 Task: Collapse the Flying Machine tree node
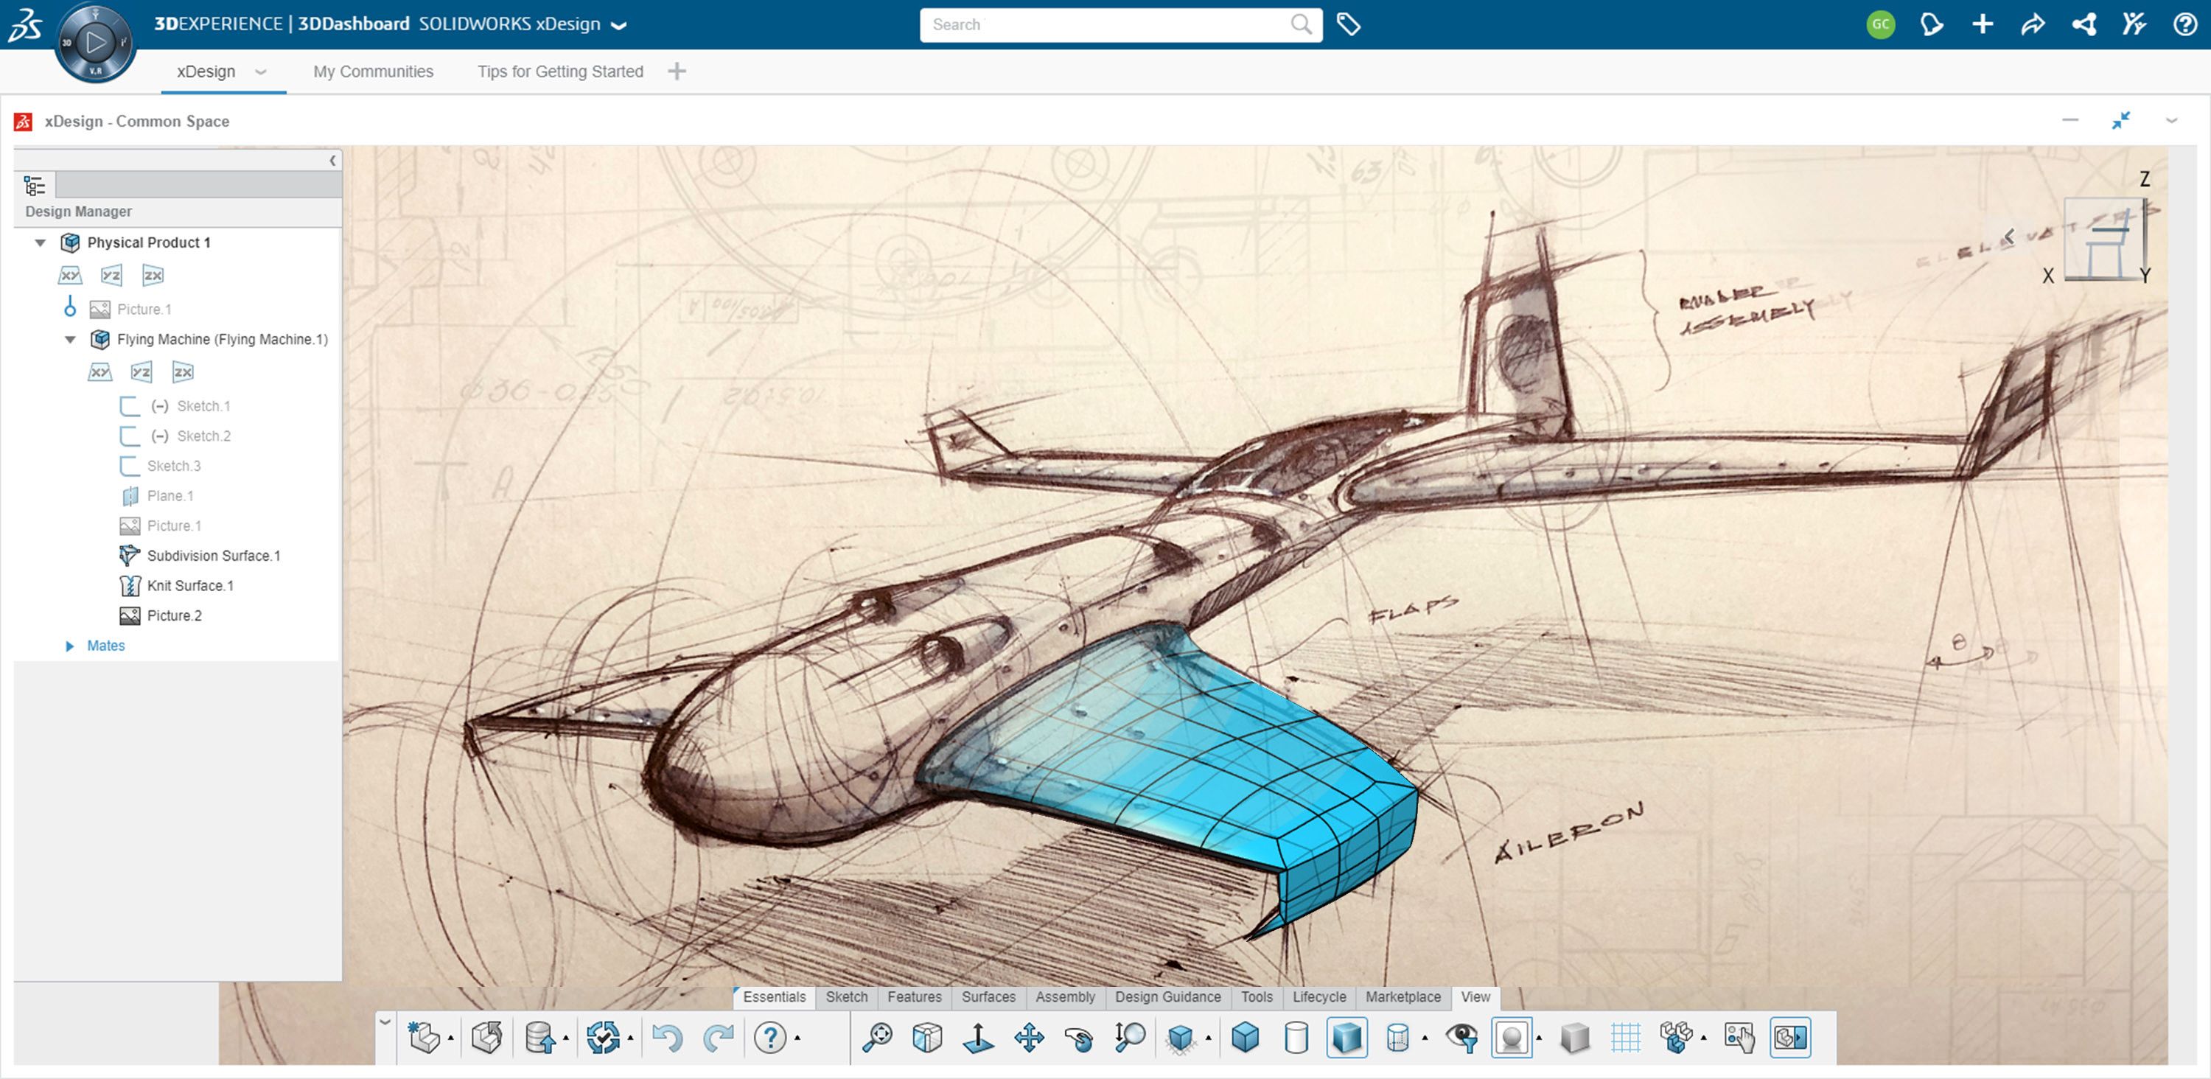pyautogui.click(x=70, y=340)
